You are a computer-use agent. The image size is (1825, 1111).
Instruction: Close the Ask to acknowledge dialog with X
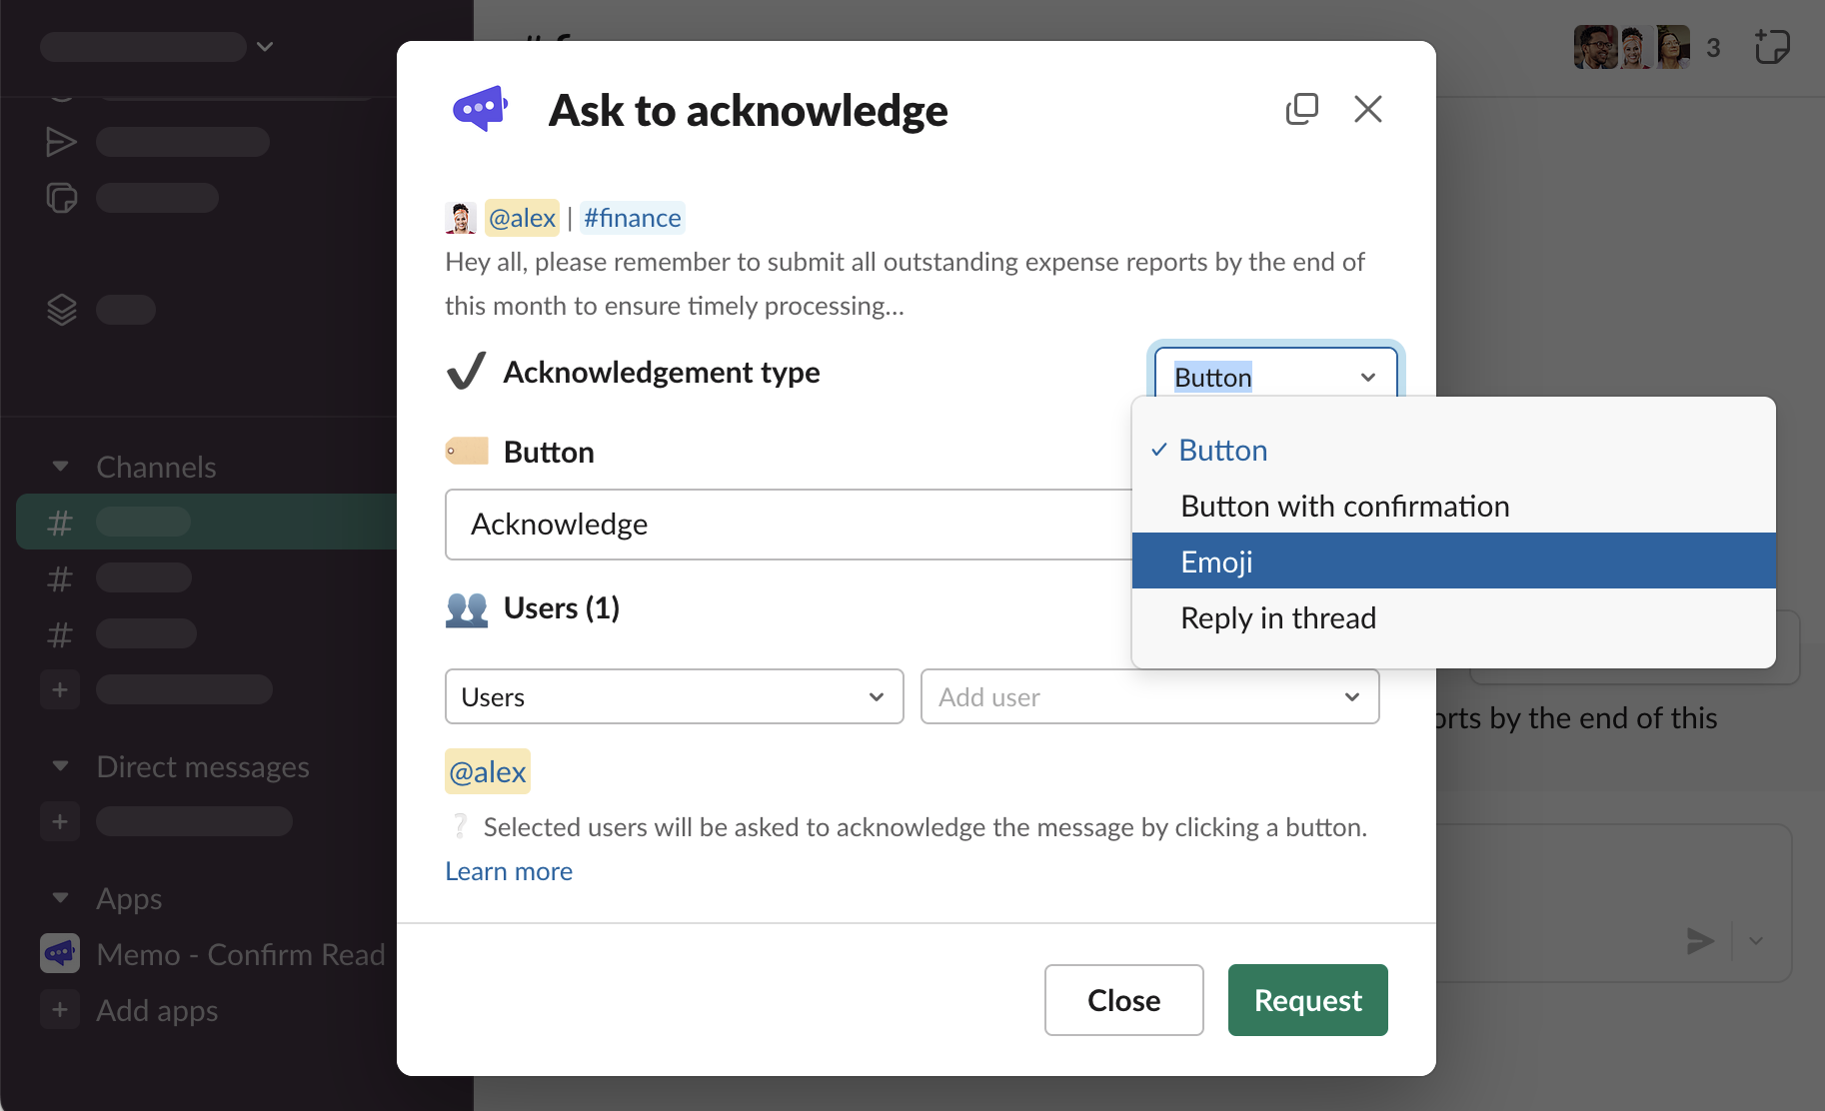click(1367, 109)
